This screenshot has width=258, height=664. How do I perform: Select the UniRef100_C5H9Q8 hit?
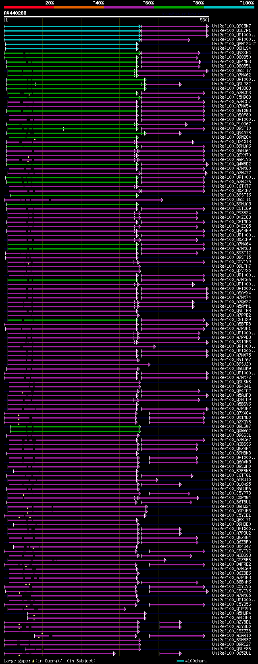click(231, 97)
